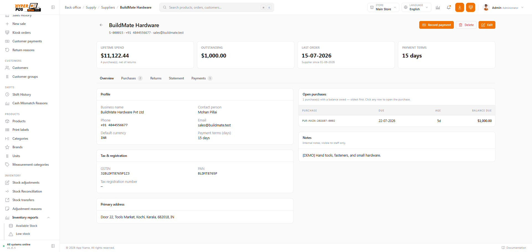532x252 pixels.
Task: Click the Edit supplier button
Action: click(x=487, y=25)
